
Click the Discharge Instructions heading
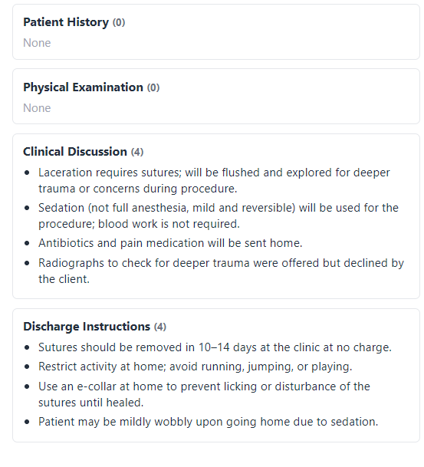[x=87, y=327]
